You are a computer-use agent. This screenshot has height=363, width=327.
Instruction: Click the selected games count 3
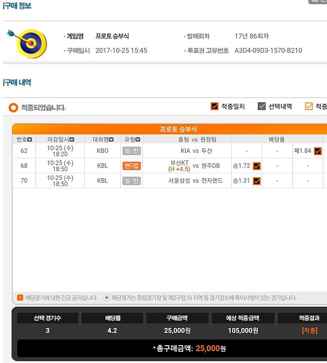point(47,331)
